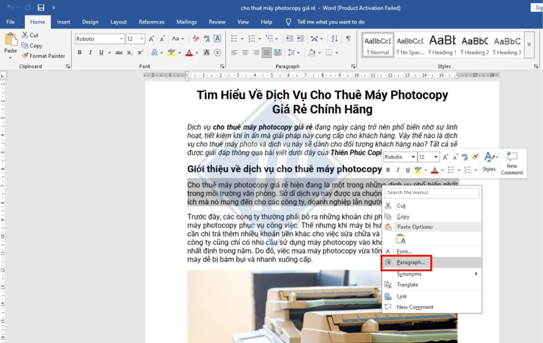Open the mini toolbar font size dropdown
This screenshot has height=343, width=543.
436,157
